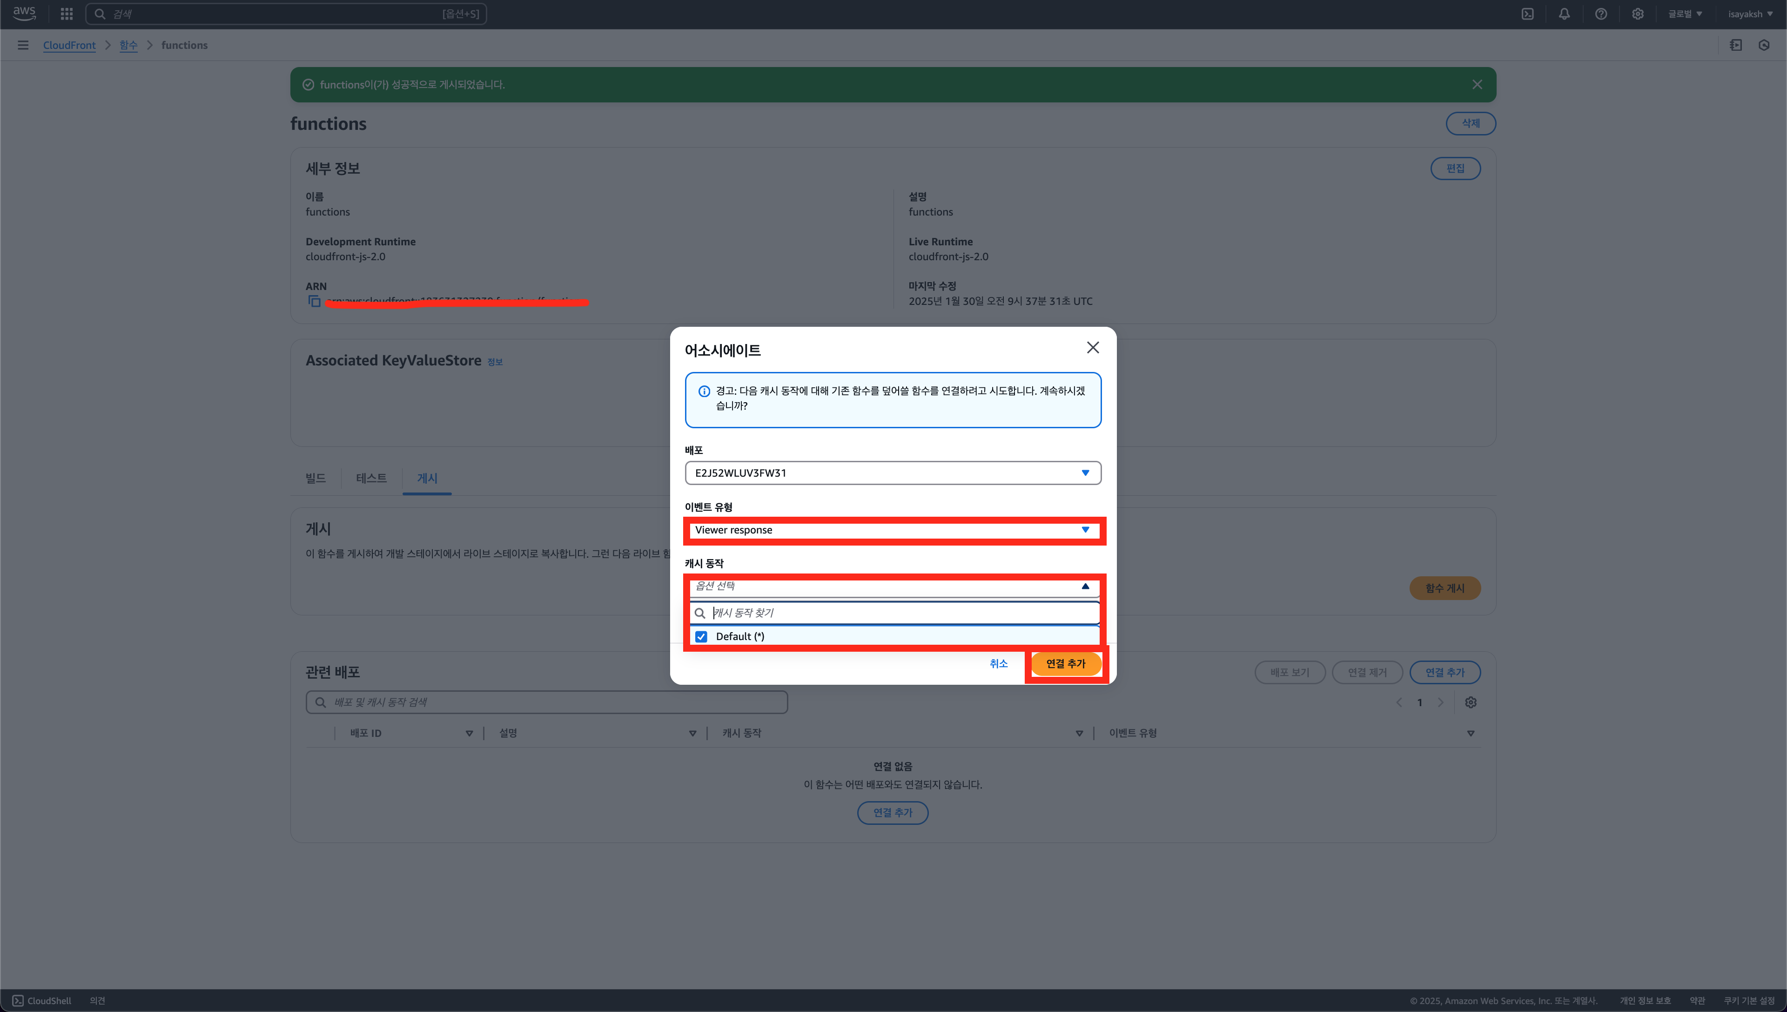This screenshot has width=1787, height=1012.
Task: Switch to the 빌드 tab
Action: (316, 478)
